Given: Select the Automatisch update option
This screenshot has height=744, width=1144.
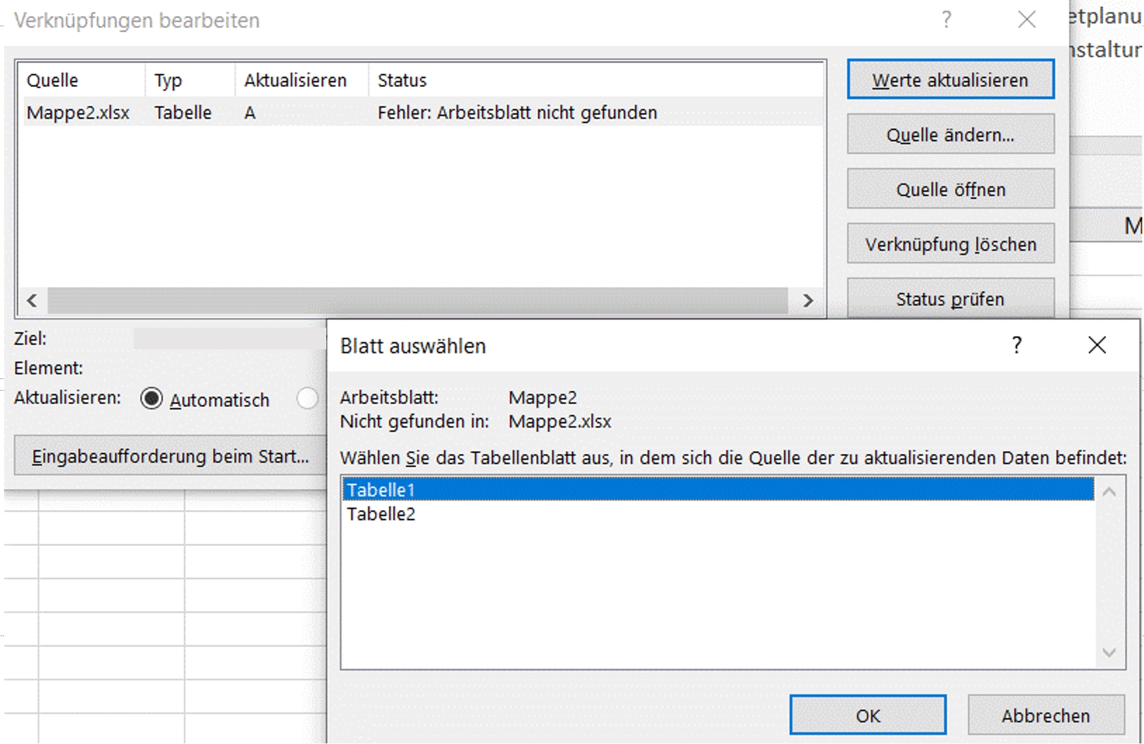Looking at the screenshot, I should 152,399.
